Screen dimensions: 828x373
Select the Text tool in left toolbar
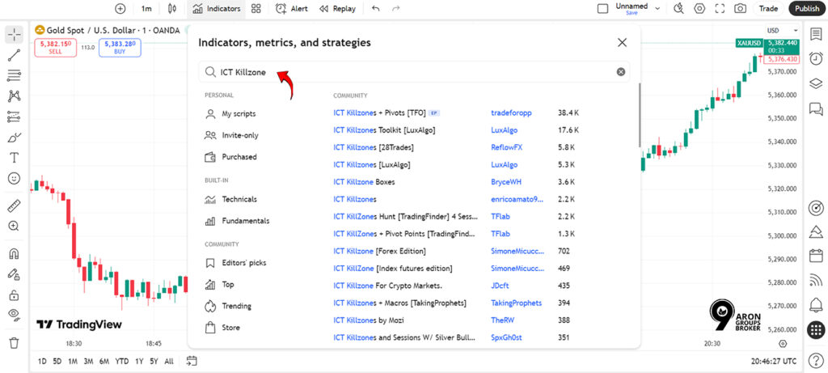click(x=14, y=157)
